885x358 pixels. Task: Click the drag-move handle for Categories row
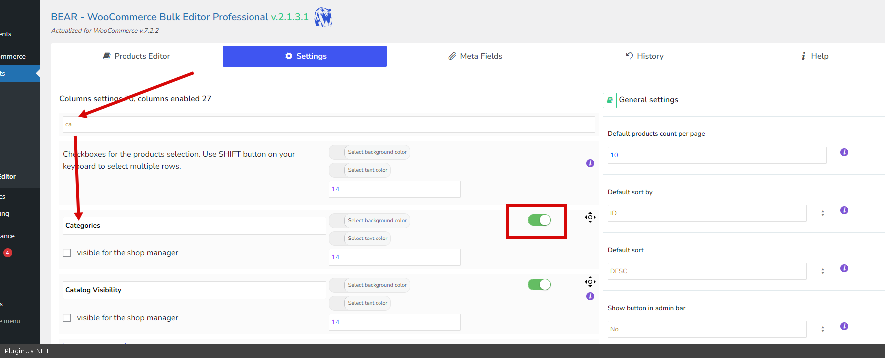pos(590,217)
